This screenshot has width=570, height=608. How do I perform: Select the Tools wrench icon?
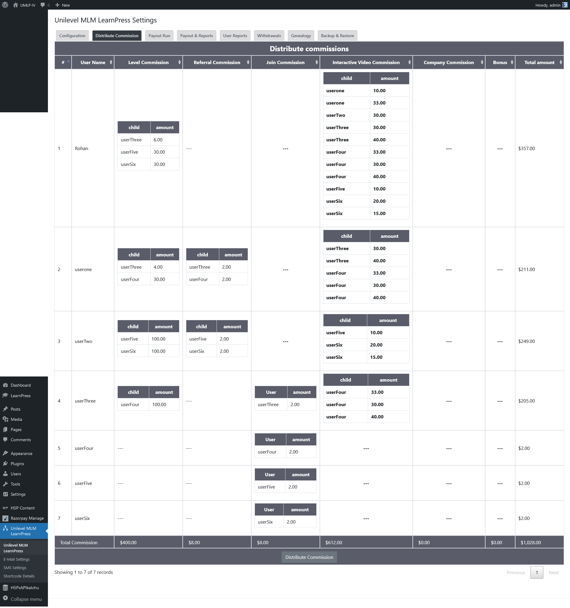5,484
